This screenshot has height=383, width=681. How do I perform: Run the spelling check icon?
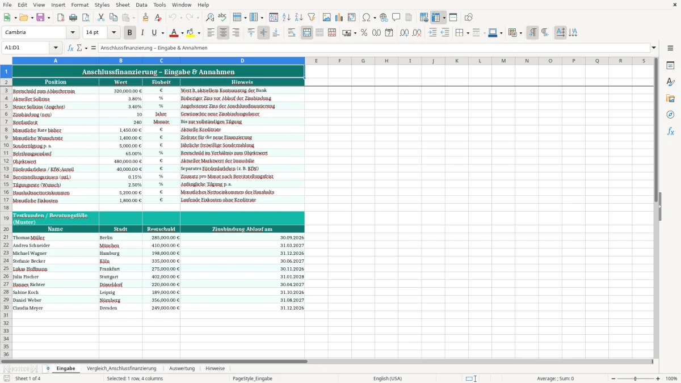(222, 18)
